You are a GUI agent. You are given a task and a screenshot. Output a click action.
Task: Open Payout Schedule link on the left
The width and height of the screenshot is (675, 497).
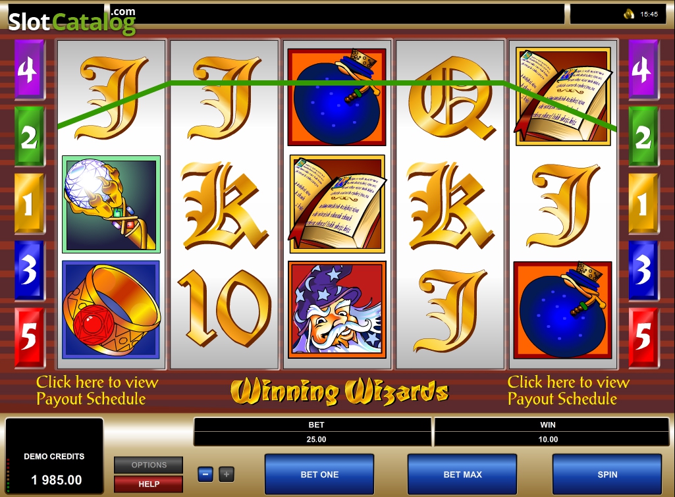click(x=97, y=390)
